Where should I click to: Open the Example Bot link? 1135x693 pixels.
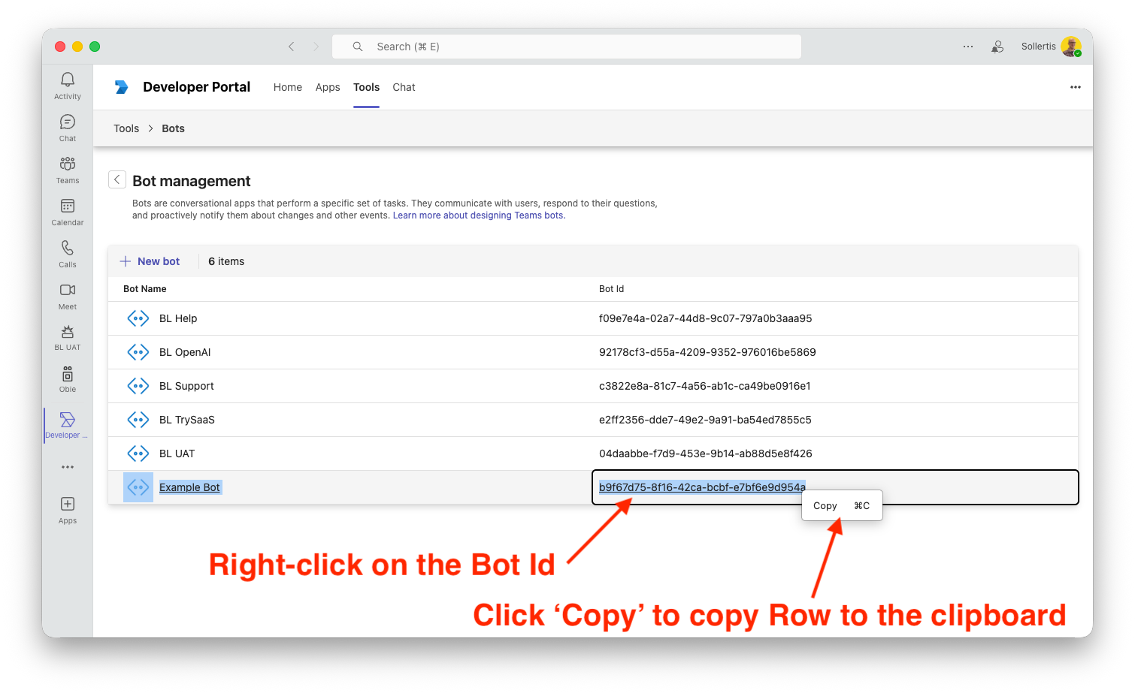click(189, 487)
